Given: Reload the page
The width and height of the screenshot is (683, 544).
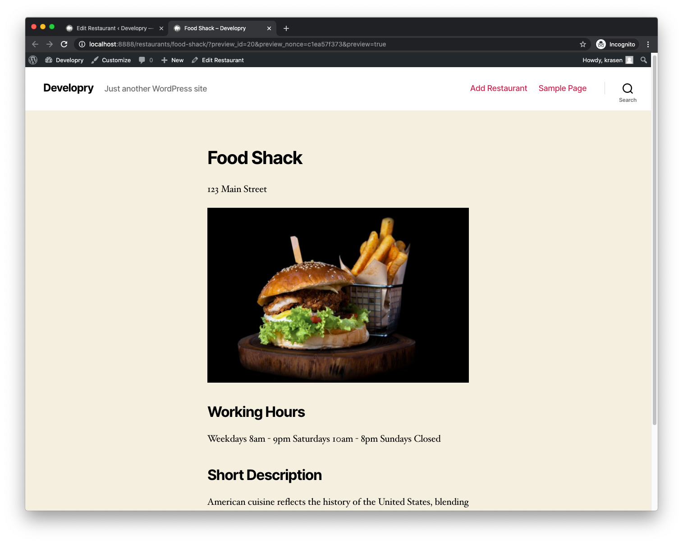Looking at the screenshot, I should 64,44.
